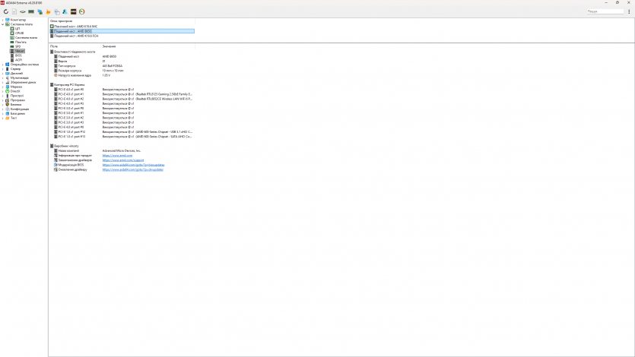Collapse the Системна плата tree node
This screenshot has width=635, height=357.
click(x=2, y=24)
